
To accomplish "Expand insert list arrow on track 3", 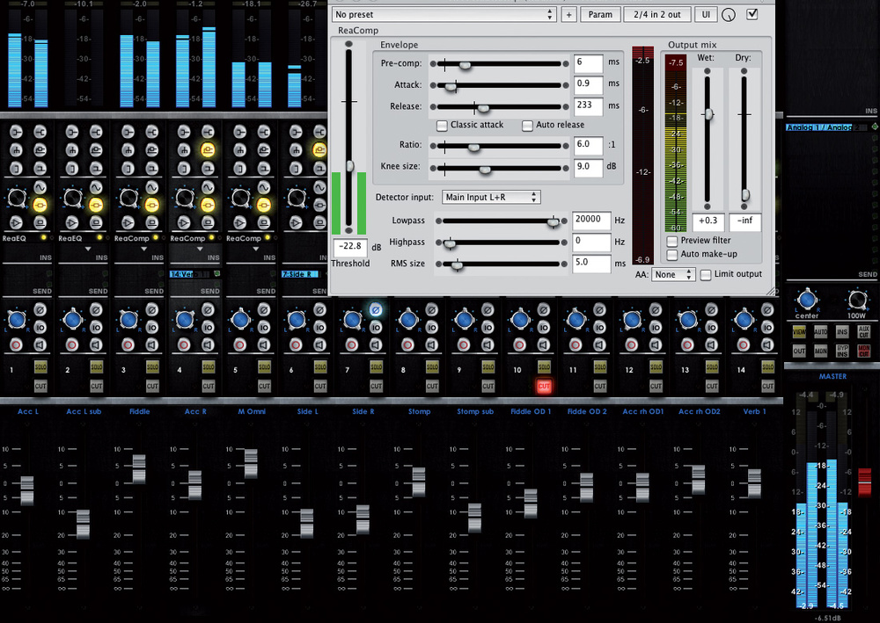I will point(143,249).
